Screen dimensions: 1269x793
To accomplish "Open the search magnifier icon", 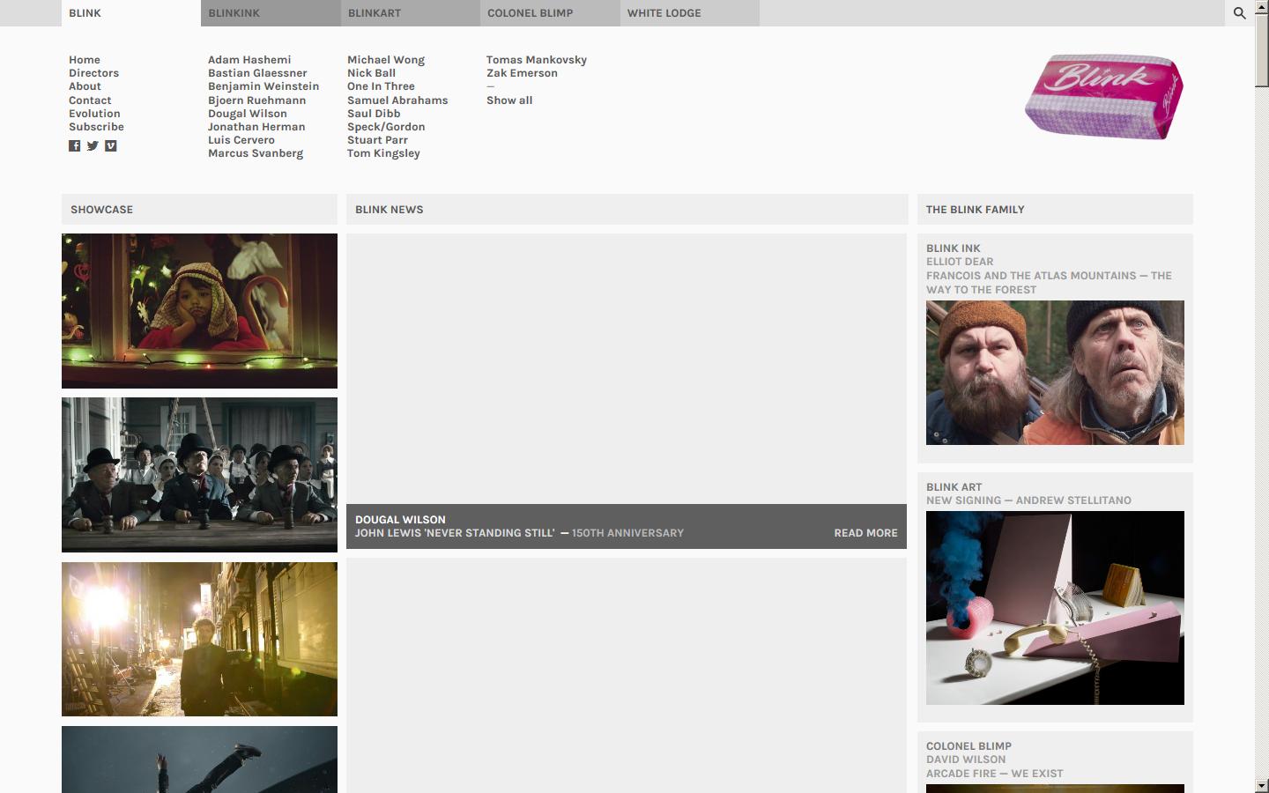I will [x=1239, y=13].
